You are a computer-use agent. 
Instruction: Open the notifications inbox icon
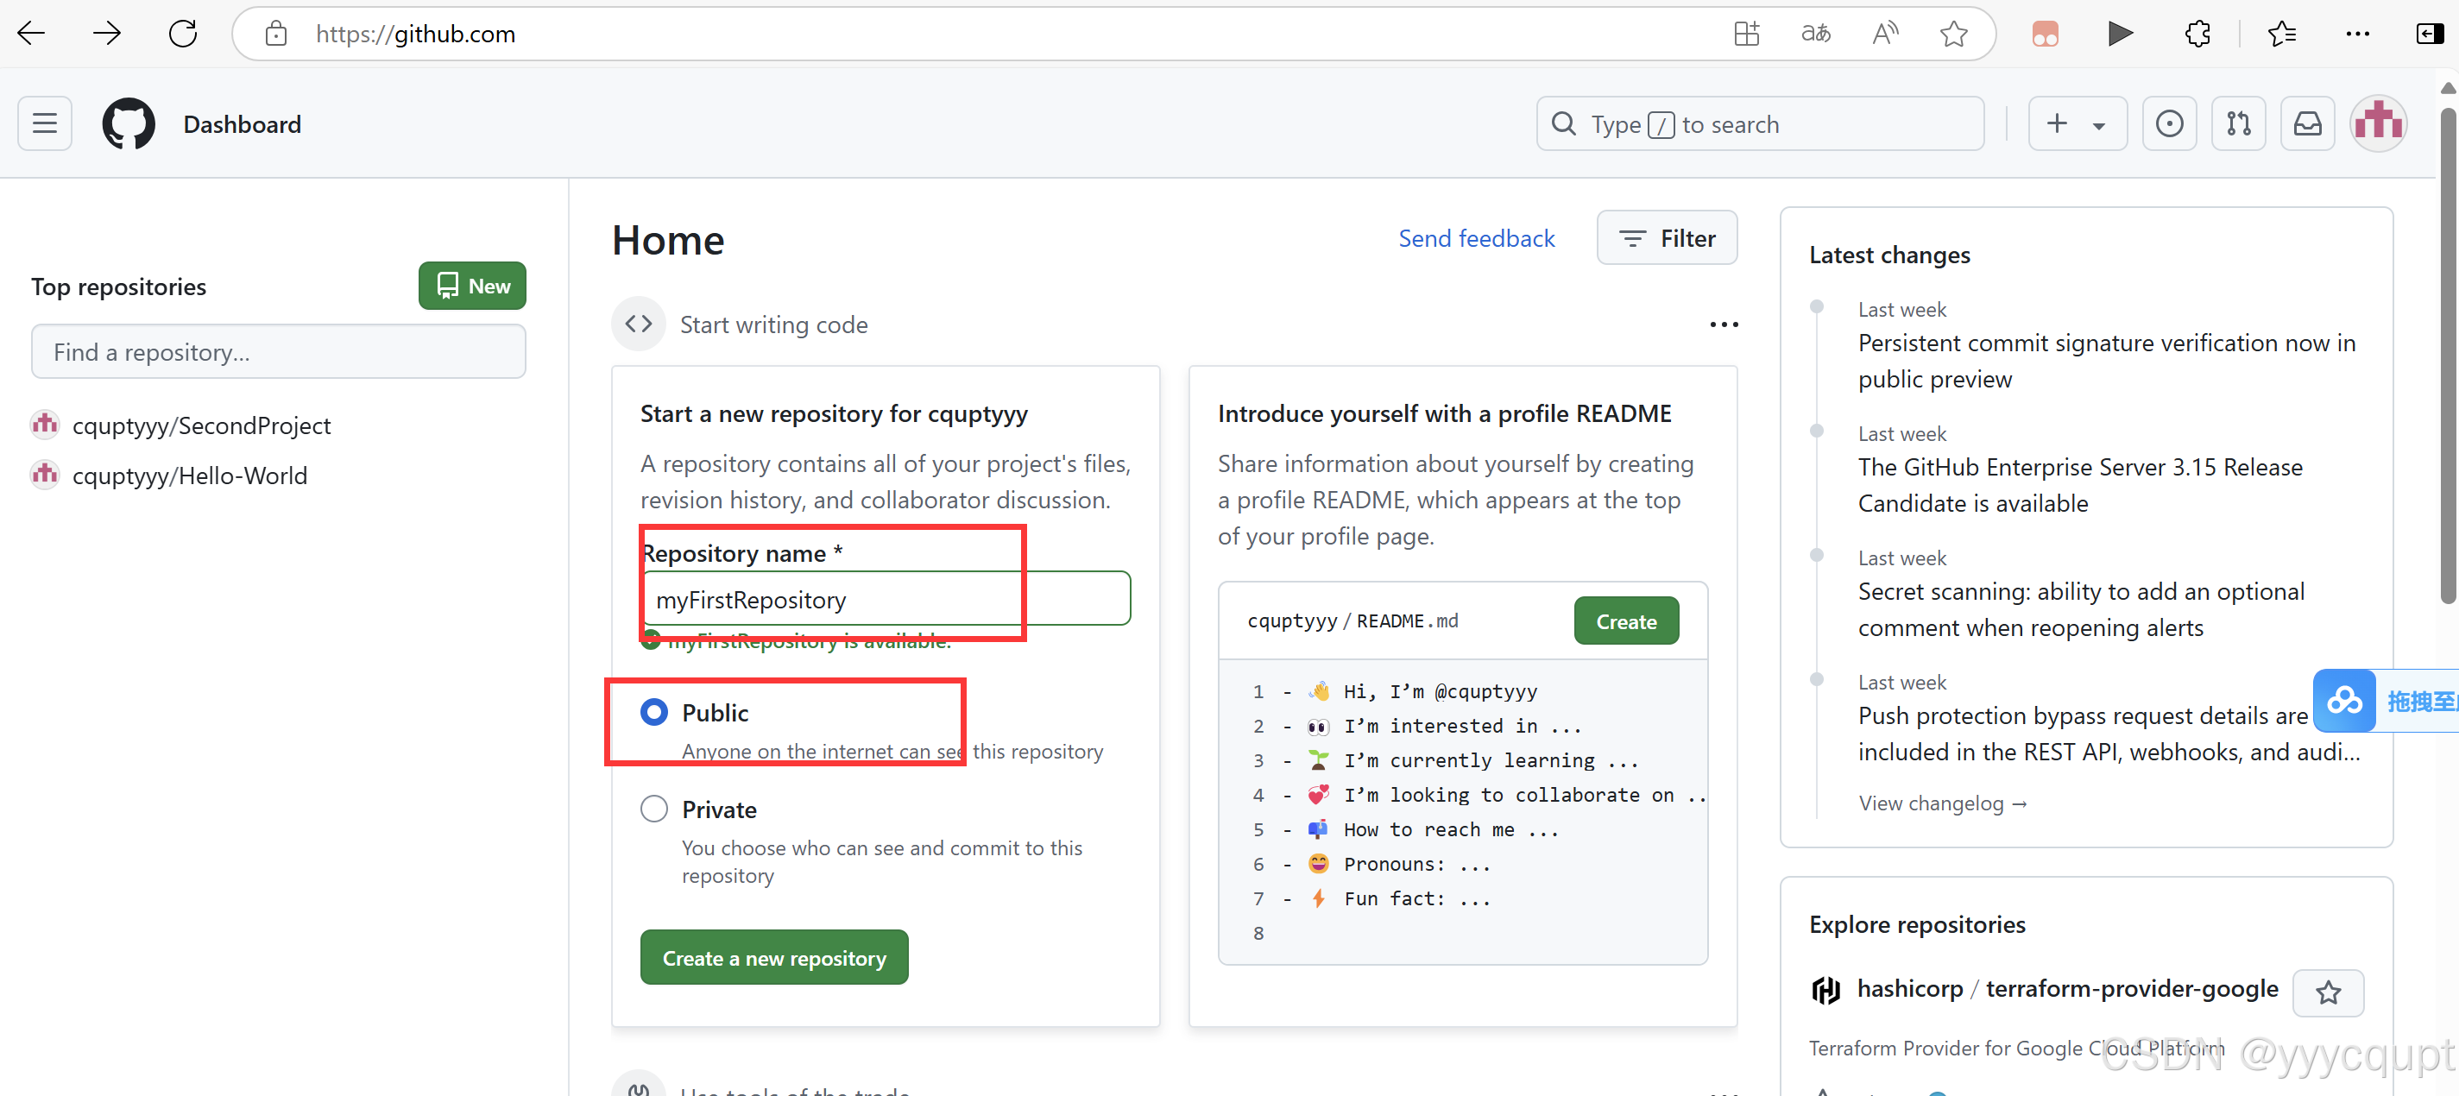[2307, 123]
